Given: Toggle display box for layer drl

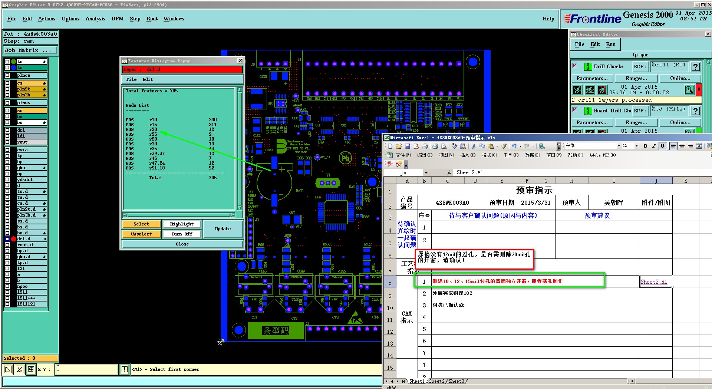Looking at the screenshot, I should pyautogui.click(x=7, y=130).
